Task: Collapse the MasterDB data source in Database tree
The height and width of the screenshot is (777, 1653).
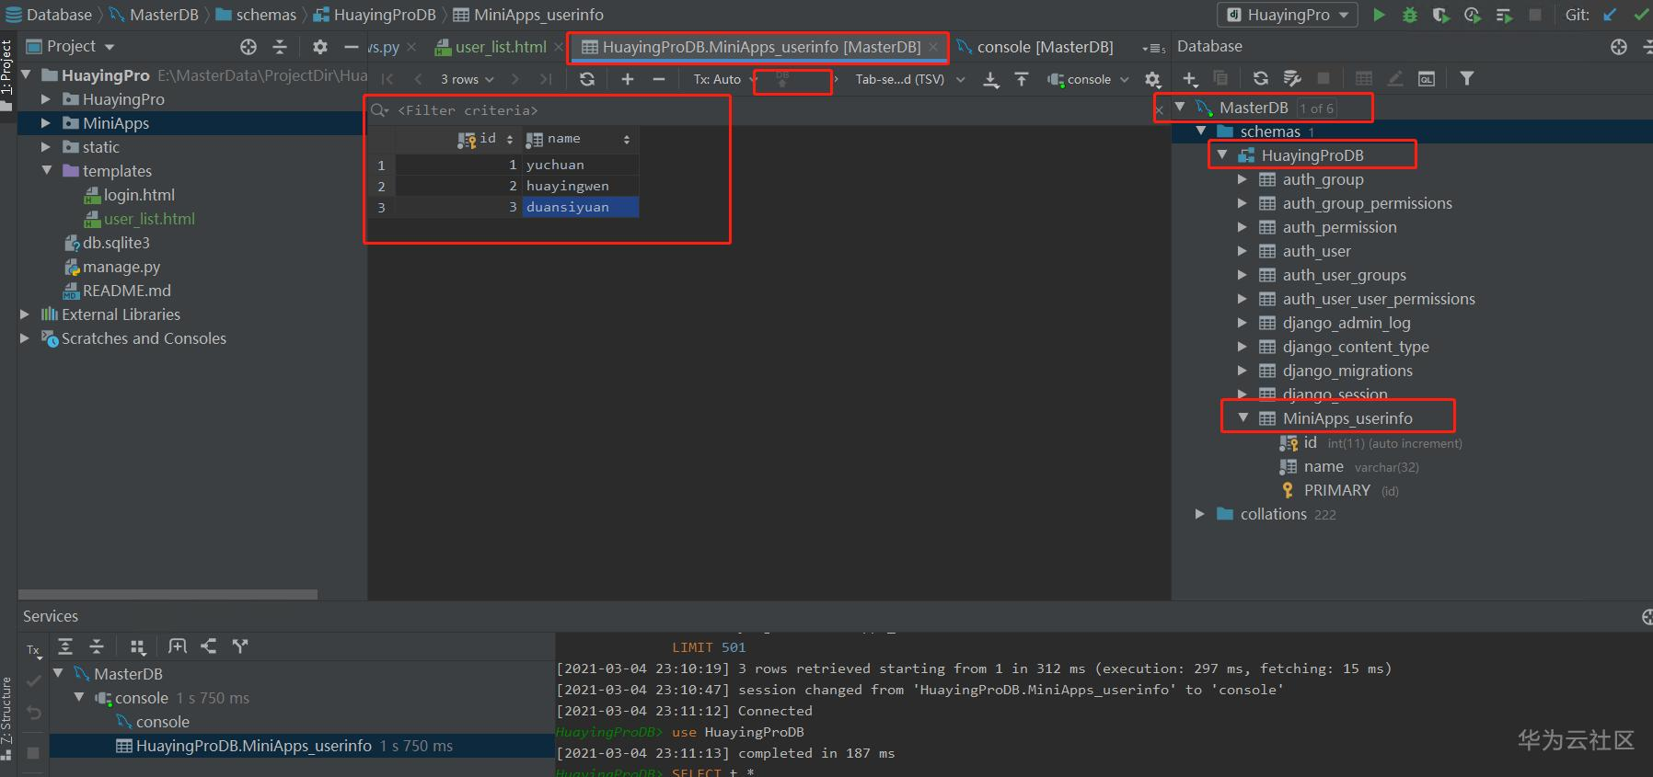Action: (1180, 108)
